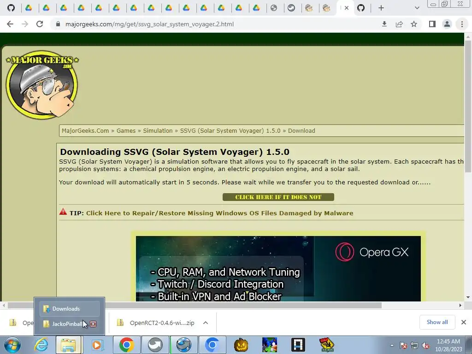472x354 pixels.
Task: Open the tab search chevron
Action: point(417,8)
